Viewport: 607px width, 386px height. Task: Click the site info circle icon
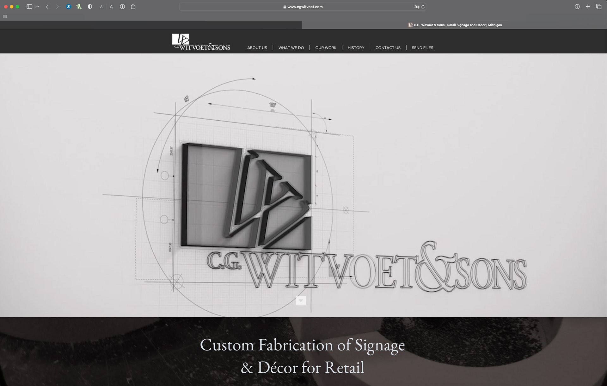coord(122,7)
